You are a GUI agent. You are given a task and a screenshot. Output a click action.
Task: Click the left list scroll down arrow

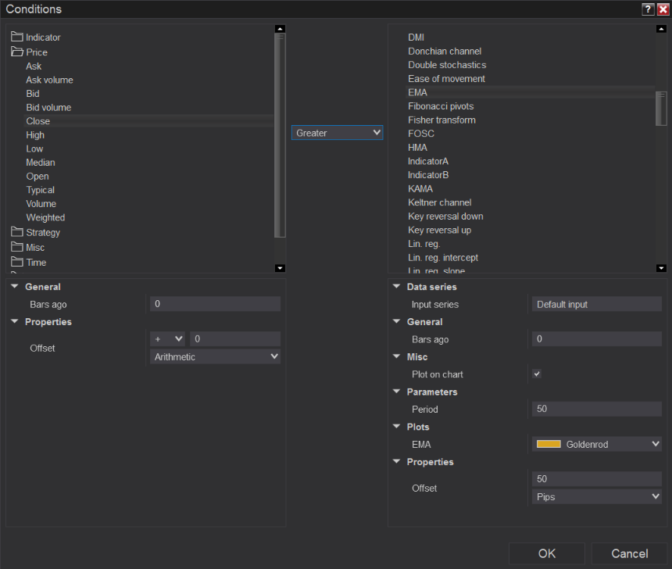click(280, 268)
